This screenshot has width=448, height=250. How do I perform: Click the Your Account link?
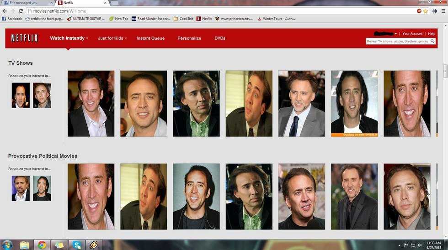pos(412,34)
